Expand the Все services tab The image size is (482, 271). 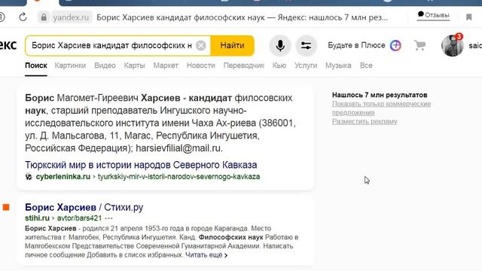(x=366, y=65)
